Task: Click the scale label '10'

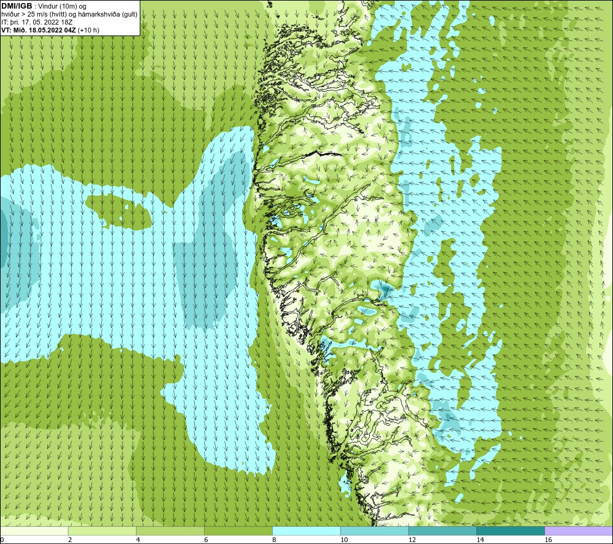Action: pos(344,540)
